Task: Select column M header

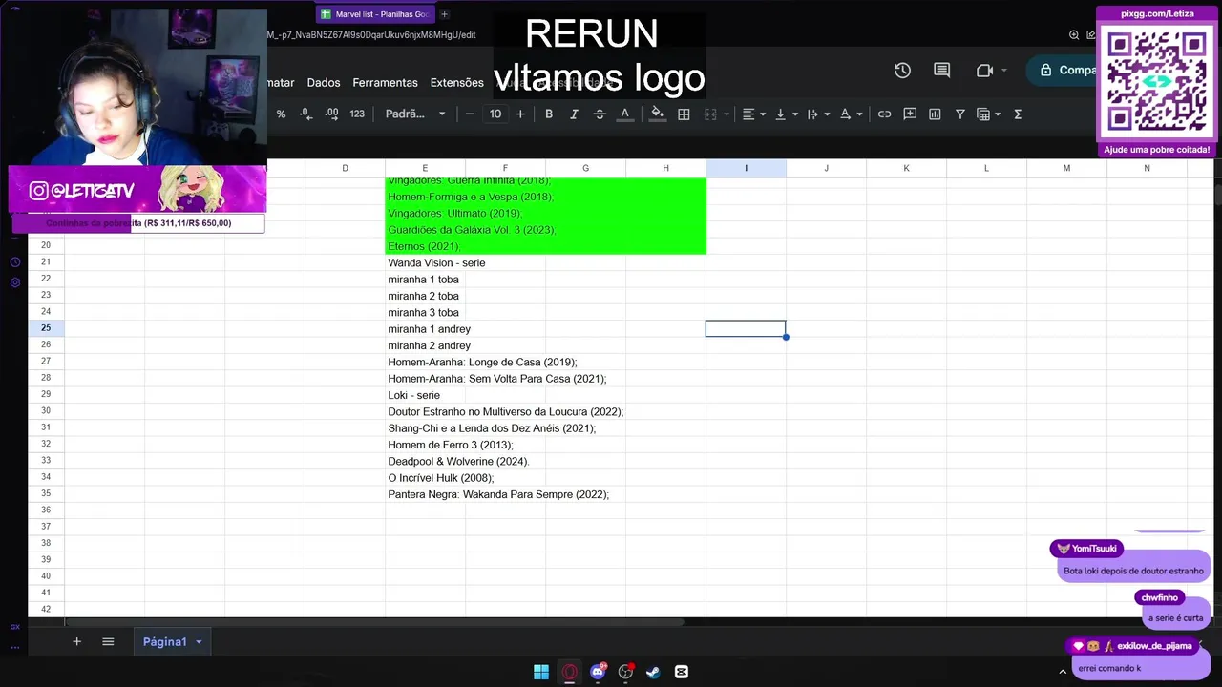Action: click(1066, 168)
